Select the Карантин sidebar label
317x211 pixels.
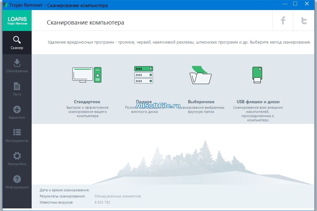17,117
